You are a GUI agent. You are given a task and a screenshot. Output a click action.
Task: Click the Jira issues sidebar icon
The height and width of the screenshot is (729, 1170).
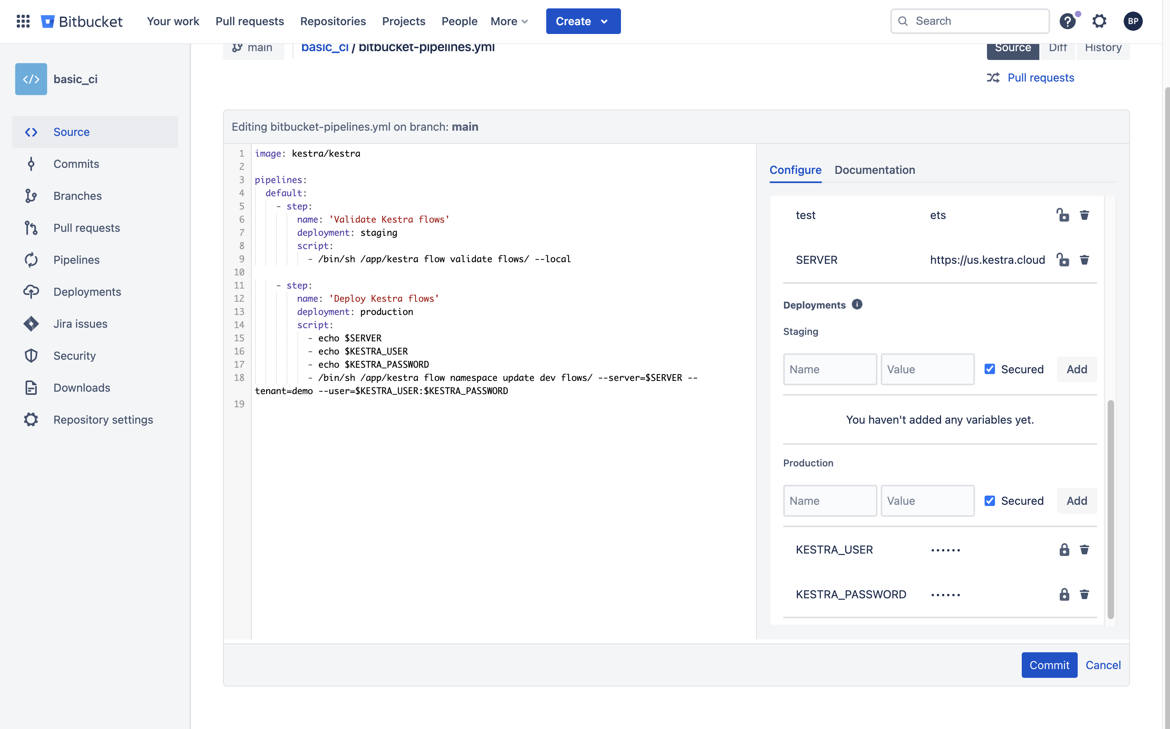[30, 323]
